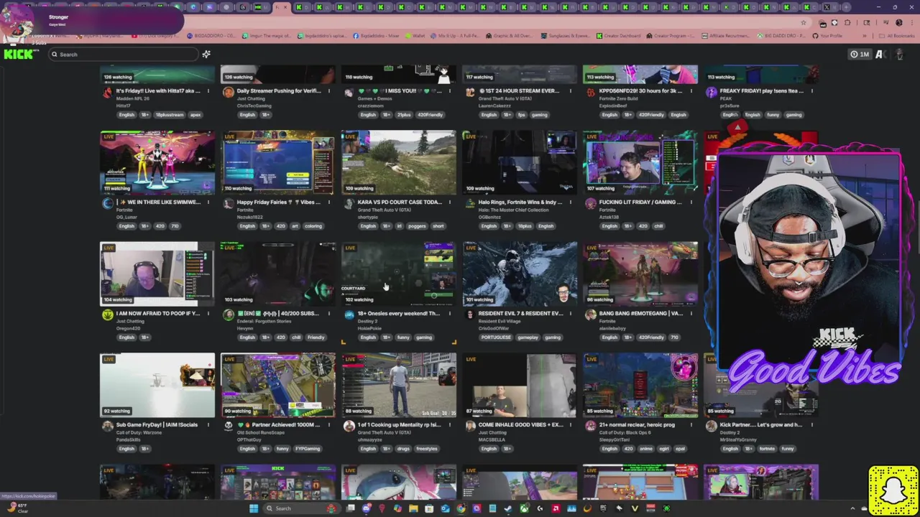
Task: Open the I AM NOW AFRAID TO POOP stream thumbnail
Action: [157, 274]
